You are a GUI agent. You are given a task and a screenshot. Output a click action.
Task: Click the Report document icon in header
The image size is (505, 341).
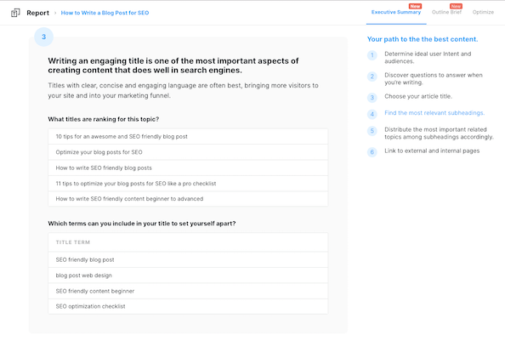pos(15,13)
